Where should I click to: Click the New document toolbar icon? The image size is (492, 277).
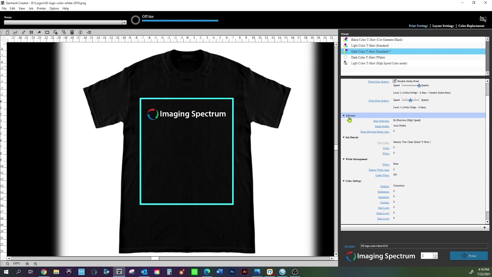[x=7, y=32]
